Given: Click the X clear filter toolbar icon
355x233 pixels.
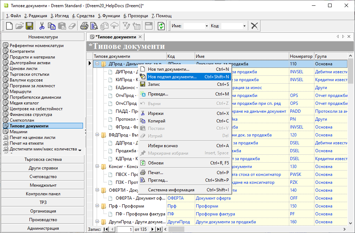Looking at the screenshot, I should point(254,26).
